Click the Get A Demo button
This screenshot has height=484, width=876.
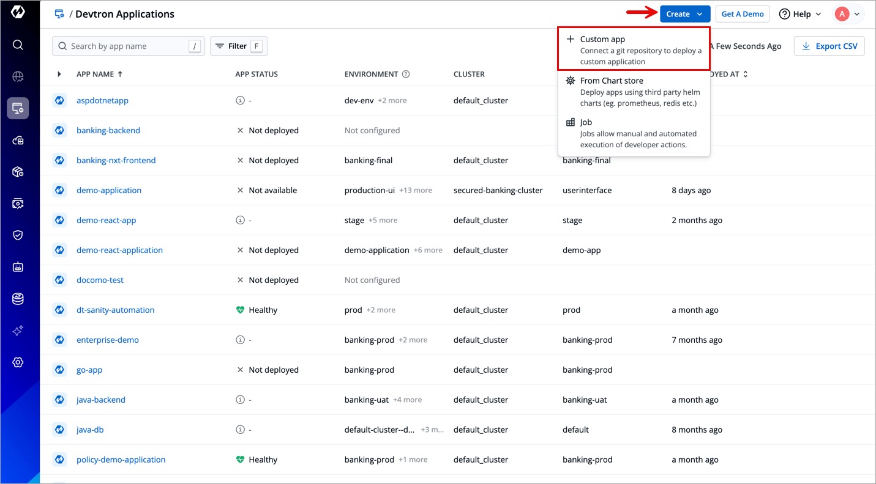[742, 14]
